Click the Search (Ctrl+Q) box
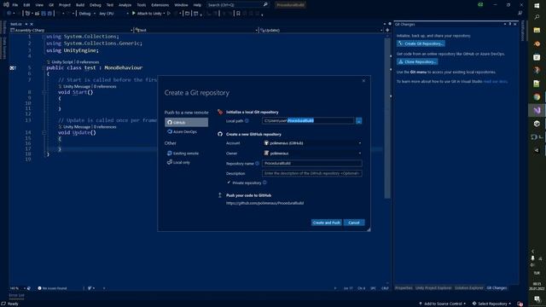 pos(238,5)
